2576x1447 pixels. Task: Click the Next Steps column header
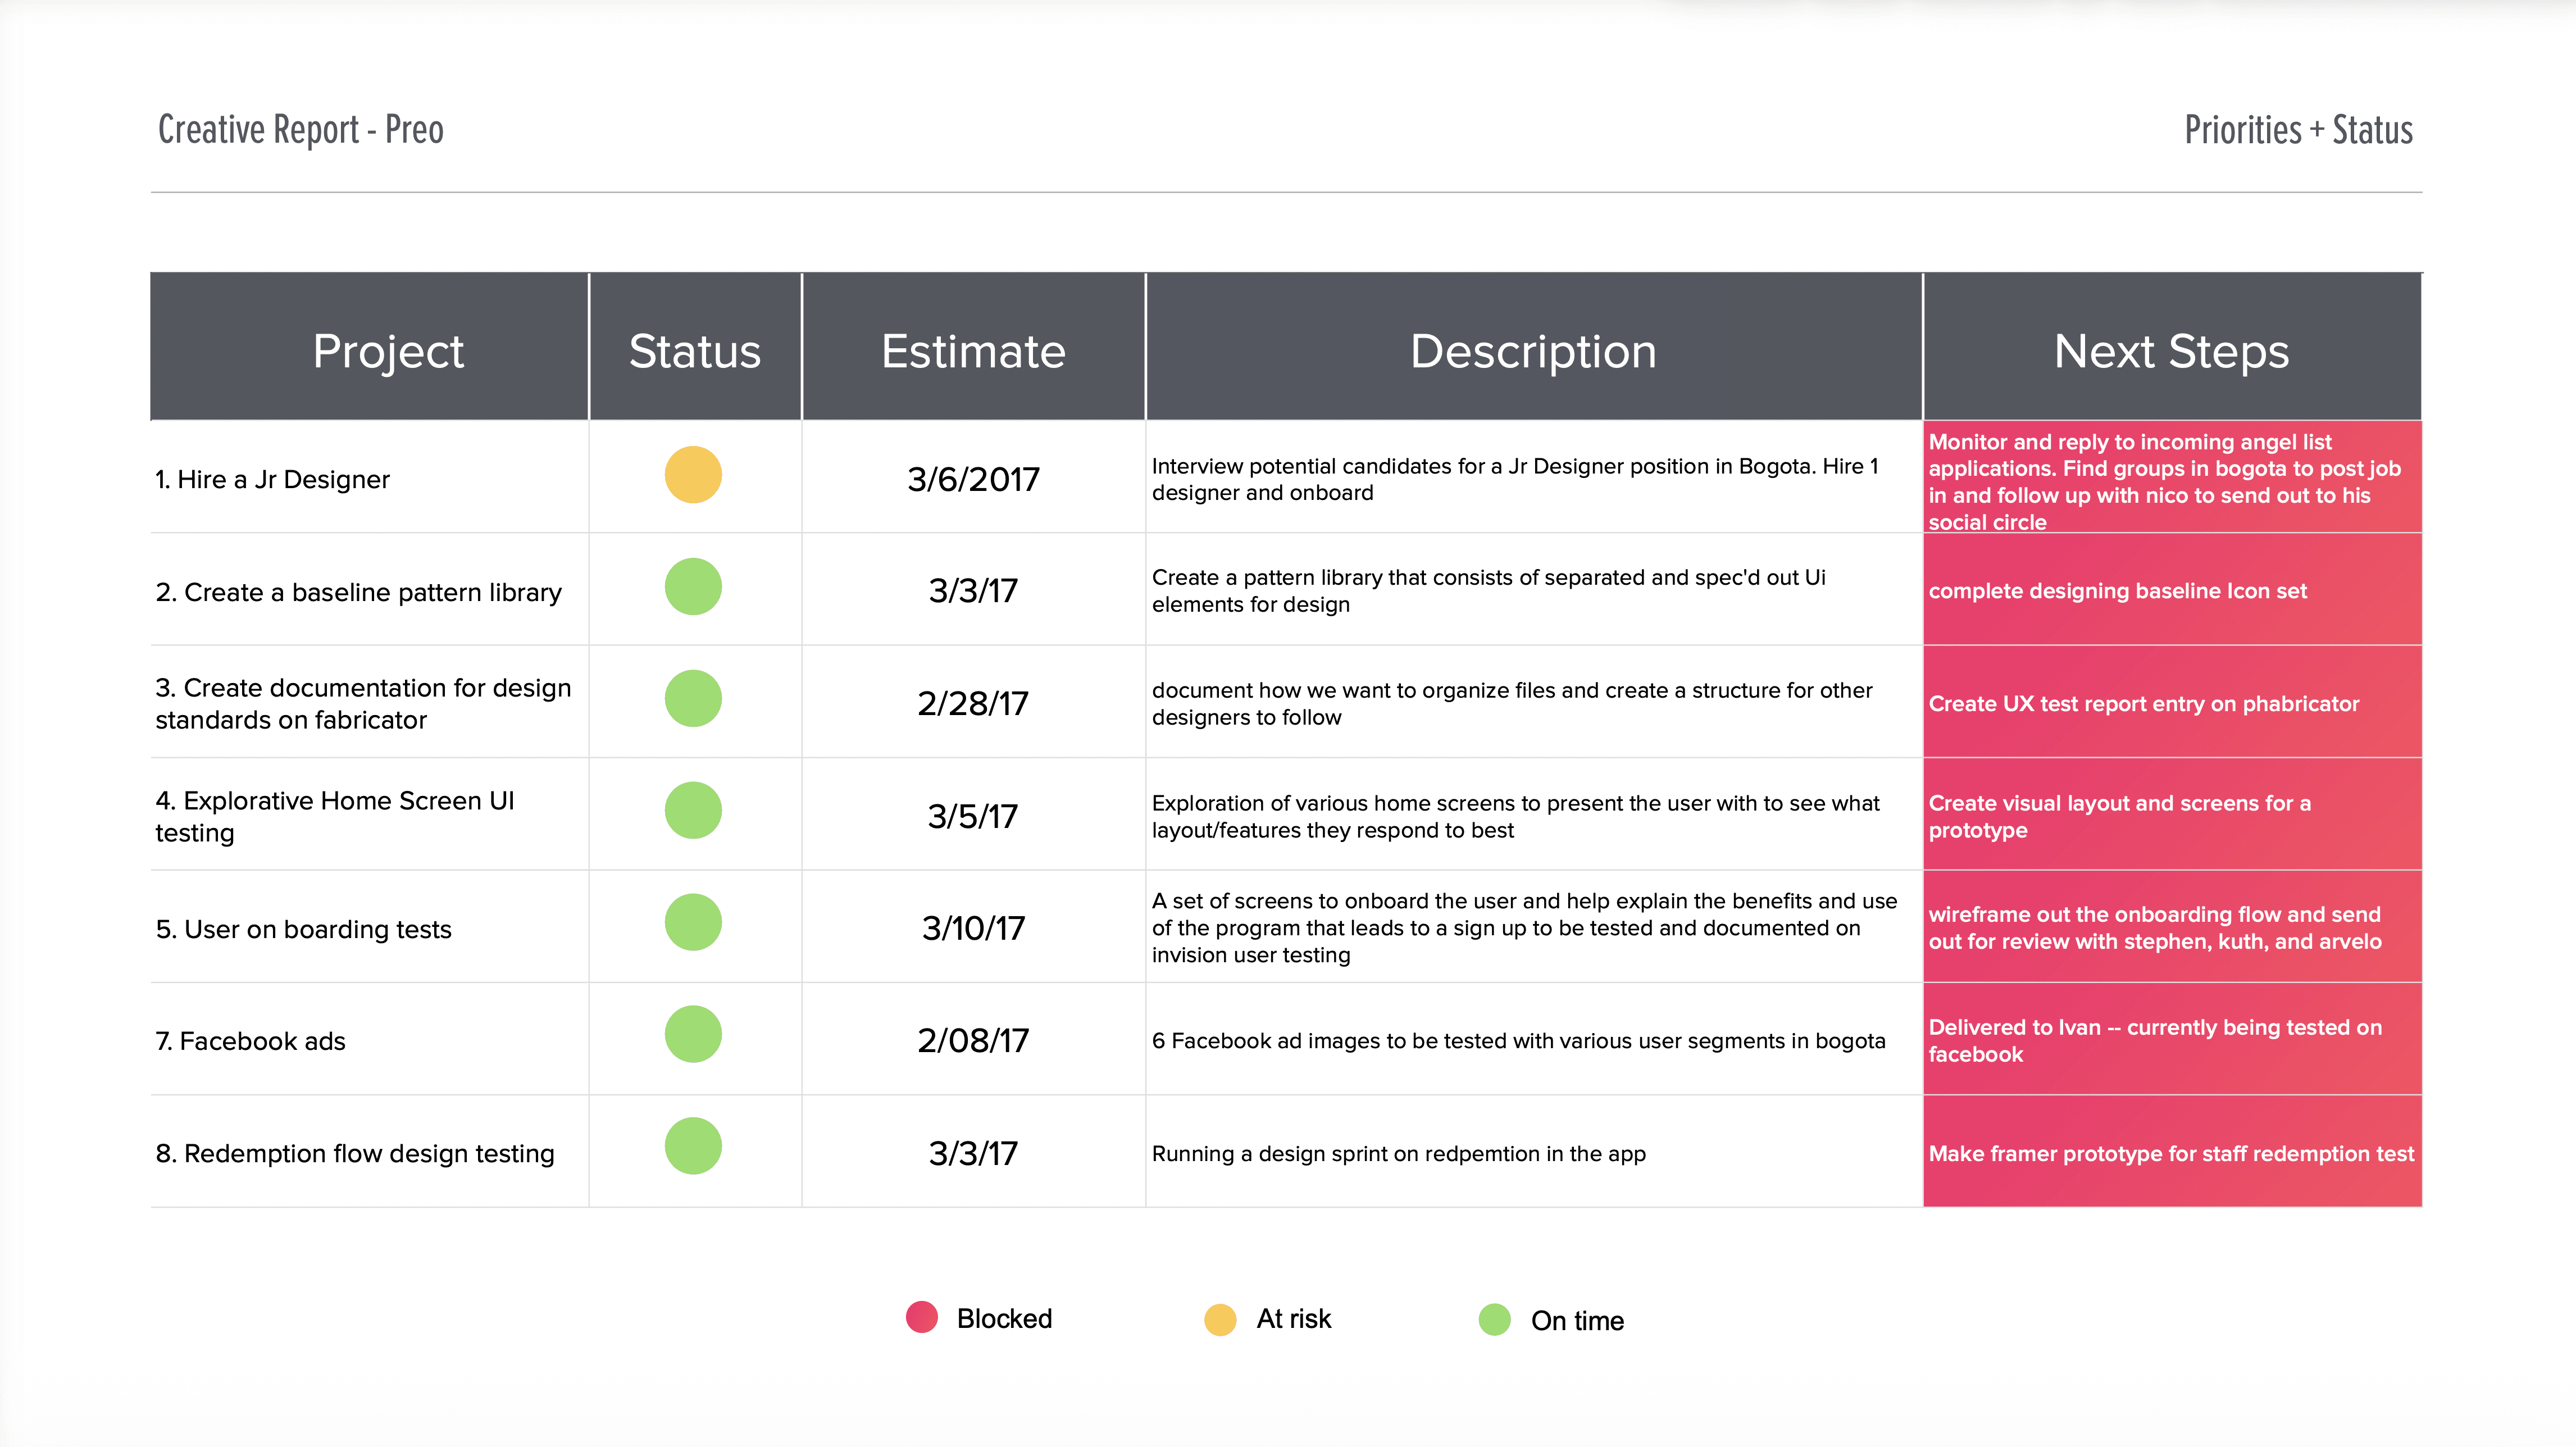(x=2171, y=352)
